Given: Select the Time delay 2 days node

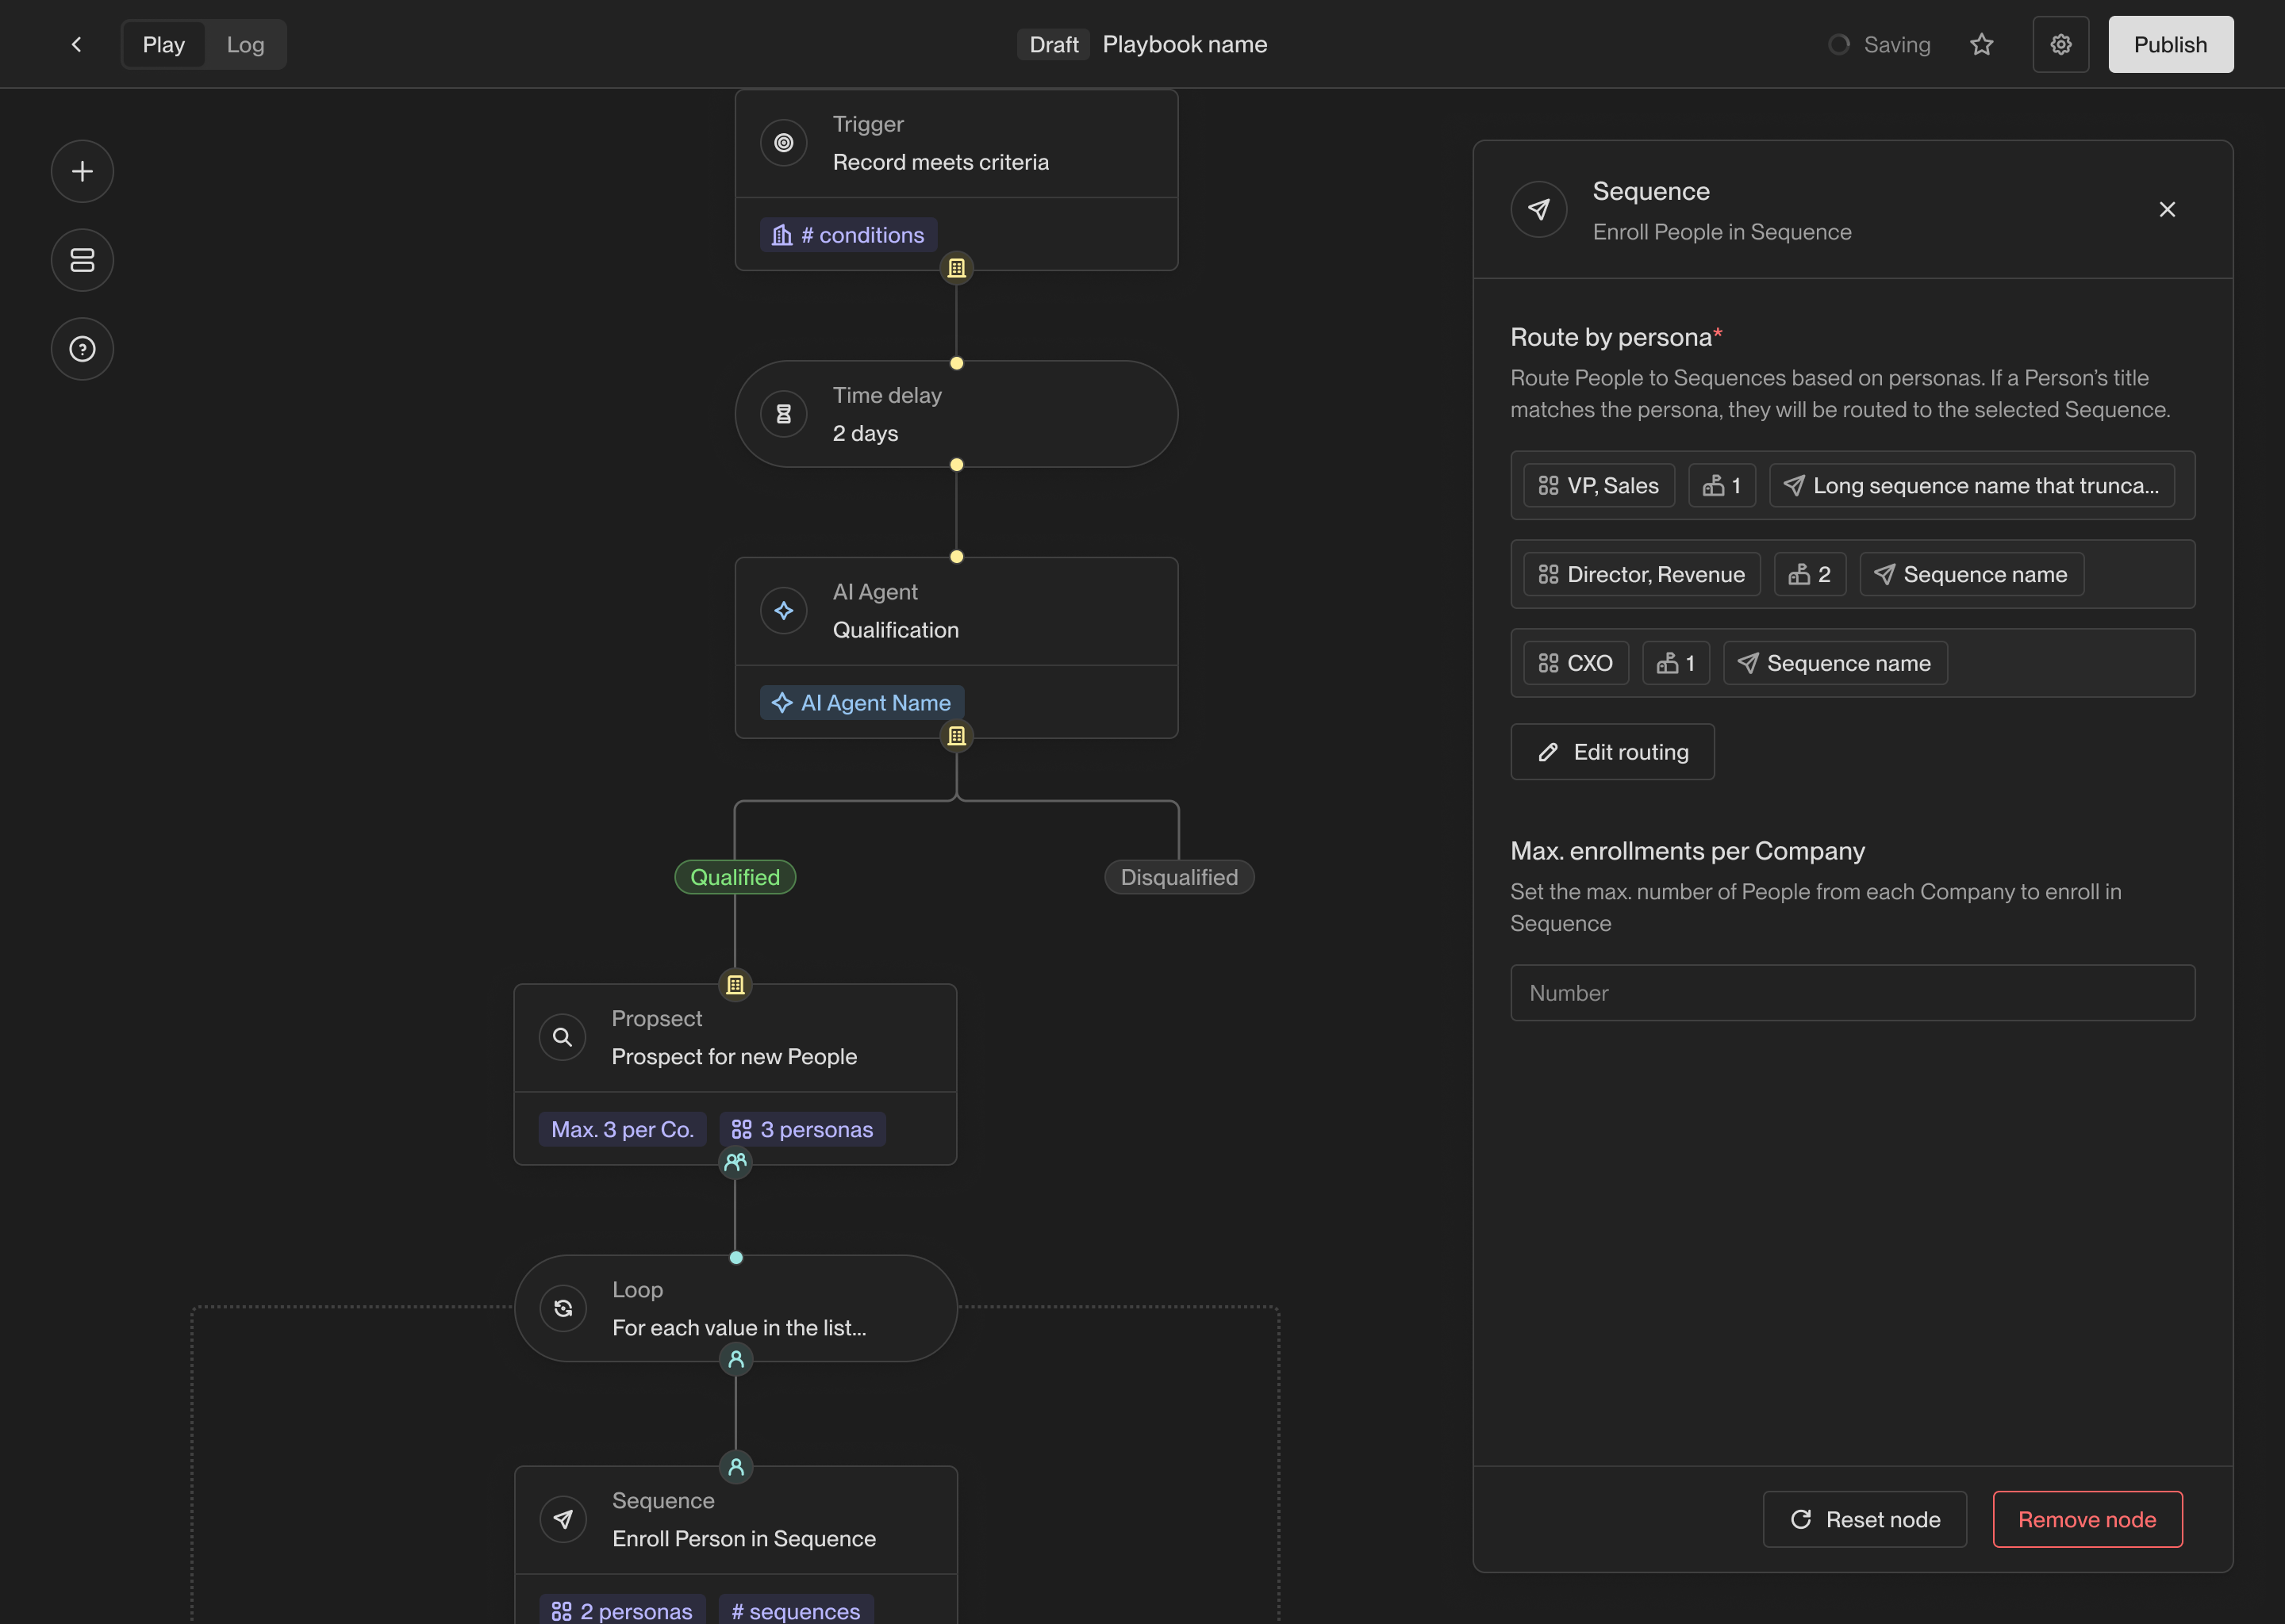Looking at the screenshot, I should pos(955,414).
